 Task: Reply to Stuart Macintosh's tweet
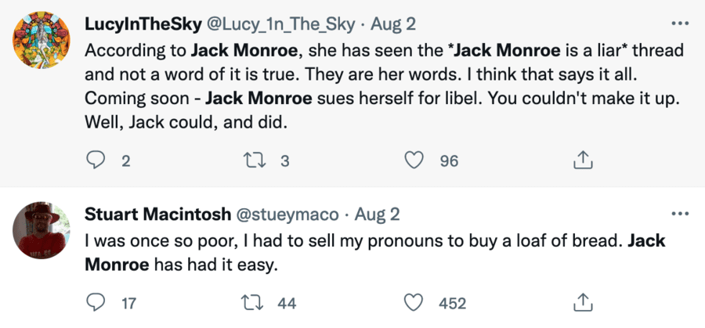coord(95,302)
